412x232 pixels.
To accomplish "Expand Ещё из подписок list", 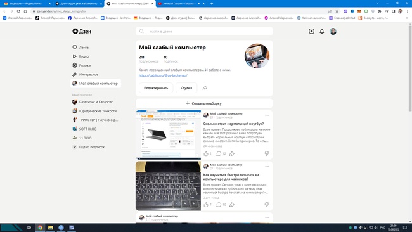I will point(88,147).
